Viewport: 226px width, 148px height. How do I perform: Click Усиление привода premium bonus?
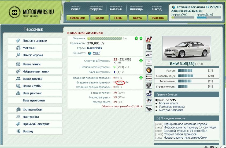(x=172, y=107)
